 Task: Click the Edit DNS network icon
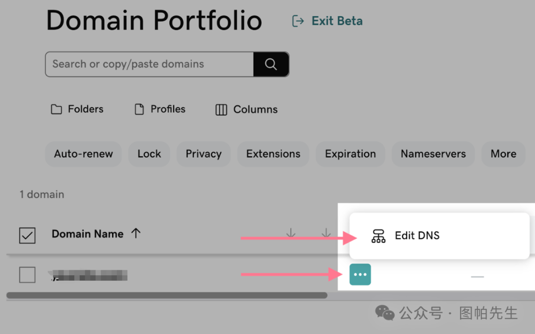click(x=378, y=236)
